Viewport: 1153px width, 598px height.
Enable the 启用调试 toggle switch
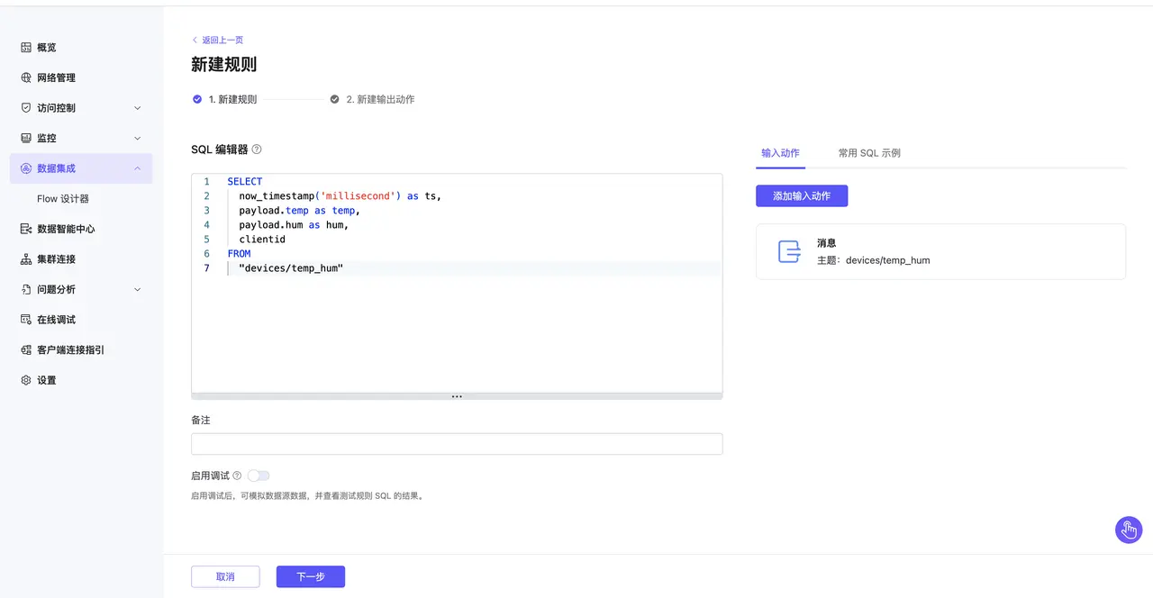(x=259, y=476)
